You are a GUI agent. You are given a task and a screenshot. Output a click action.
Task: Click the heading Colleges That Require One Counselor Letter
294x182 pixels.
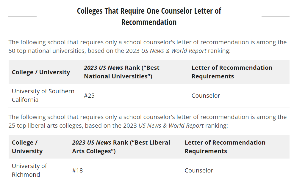149,16
